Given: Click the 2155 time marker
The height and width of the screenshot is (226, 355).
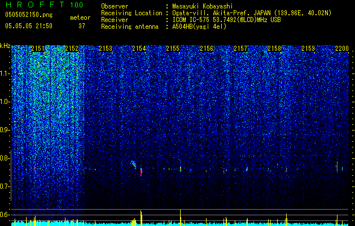Looking at the screenshot, I should 173,49.
